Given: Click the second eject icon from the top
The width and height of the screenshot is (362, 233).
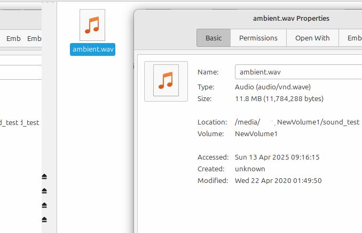Looking at the screenshot, I should coord(44,190).
